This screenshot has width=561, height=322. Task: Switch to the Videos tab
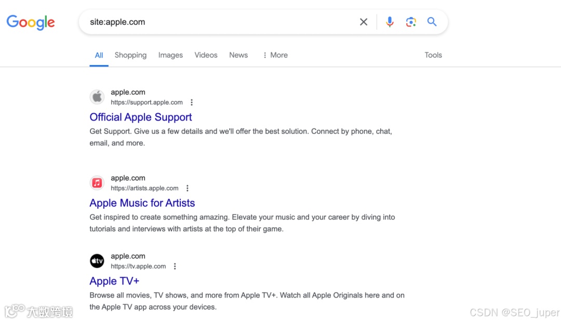coord(206,55)
